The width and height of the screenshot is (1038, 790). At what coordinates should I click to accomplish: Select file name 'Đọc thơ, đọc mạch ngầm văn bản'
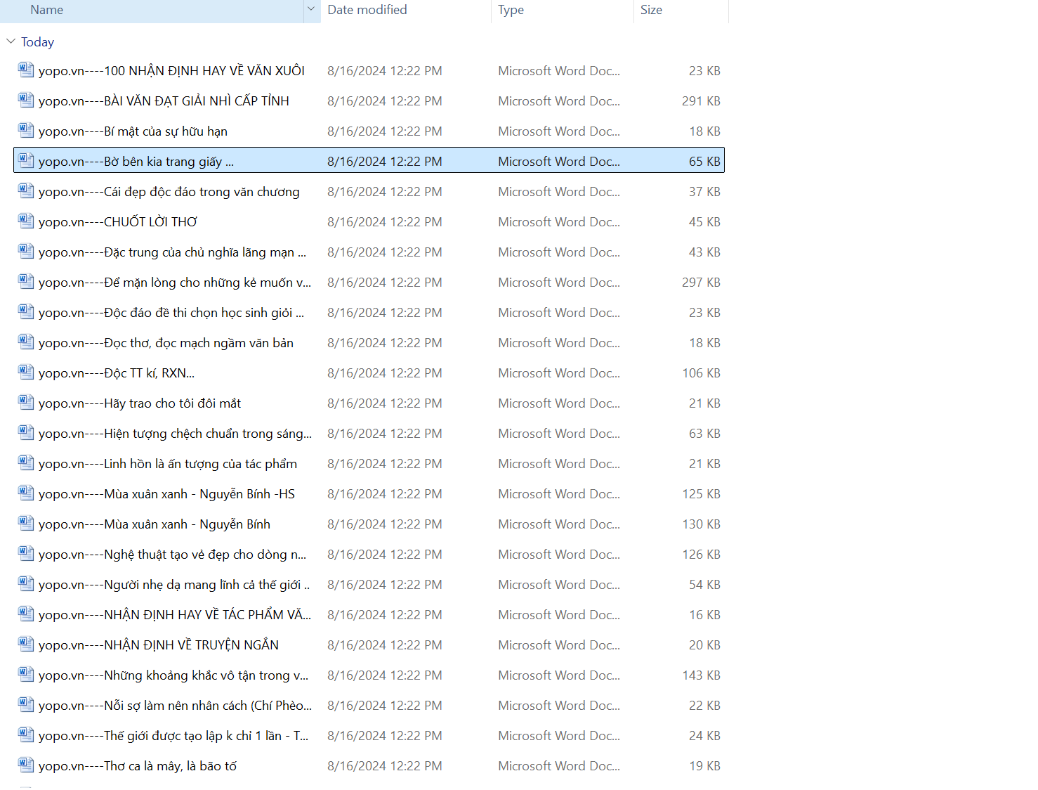166,343
